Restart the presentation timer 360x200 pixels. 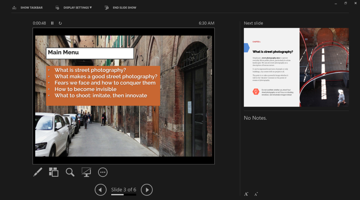60,23
